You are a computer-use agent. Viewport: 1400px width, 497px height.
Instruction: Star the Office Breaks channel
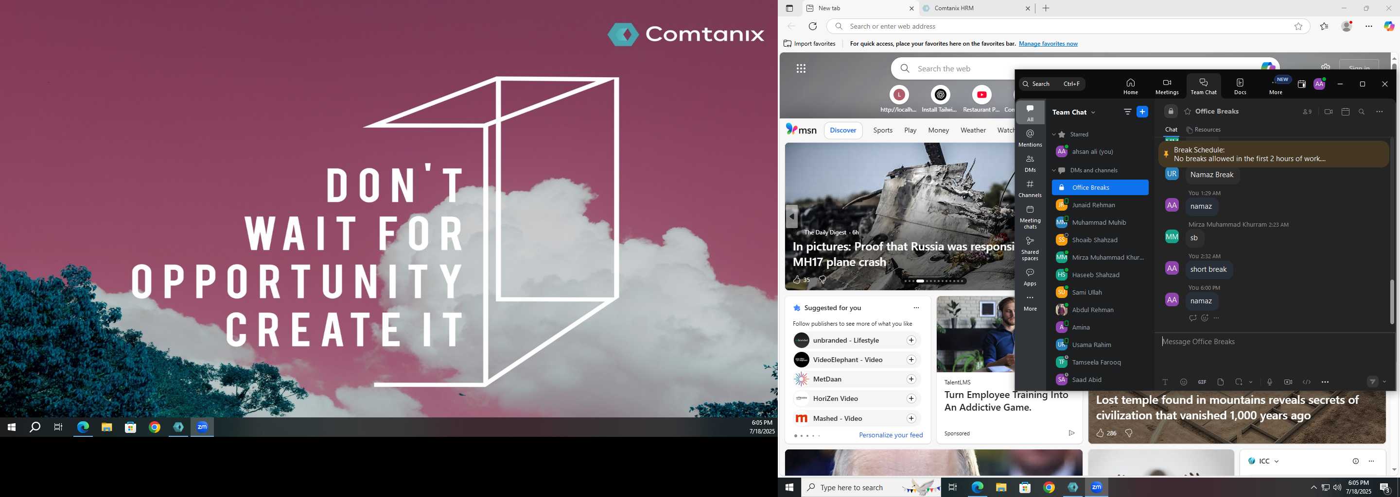click(1188, 111)
